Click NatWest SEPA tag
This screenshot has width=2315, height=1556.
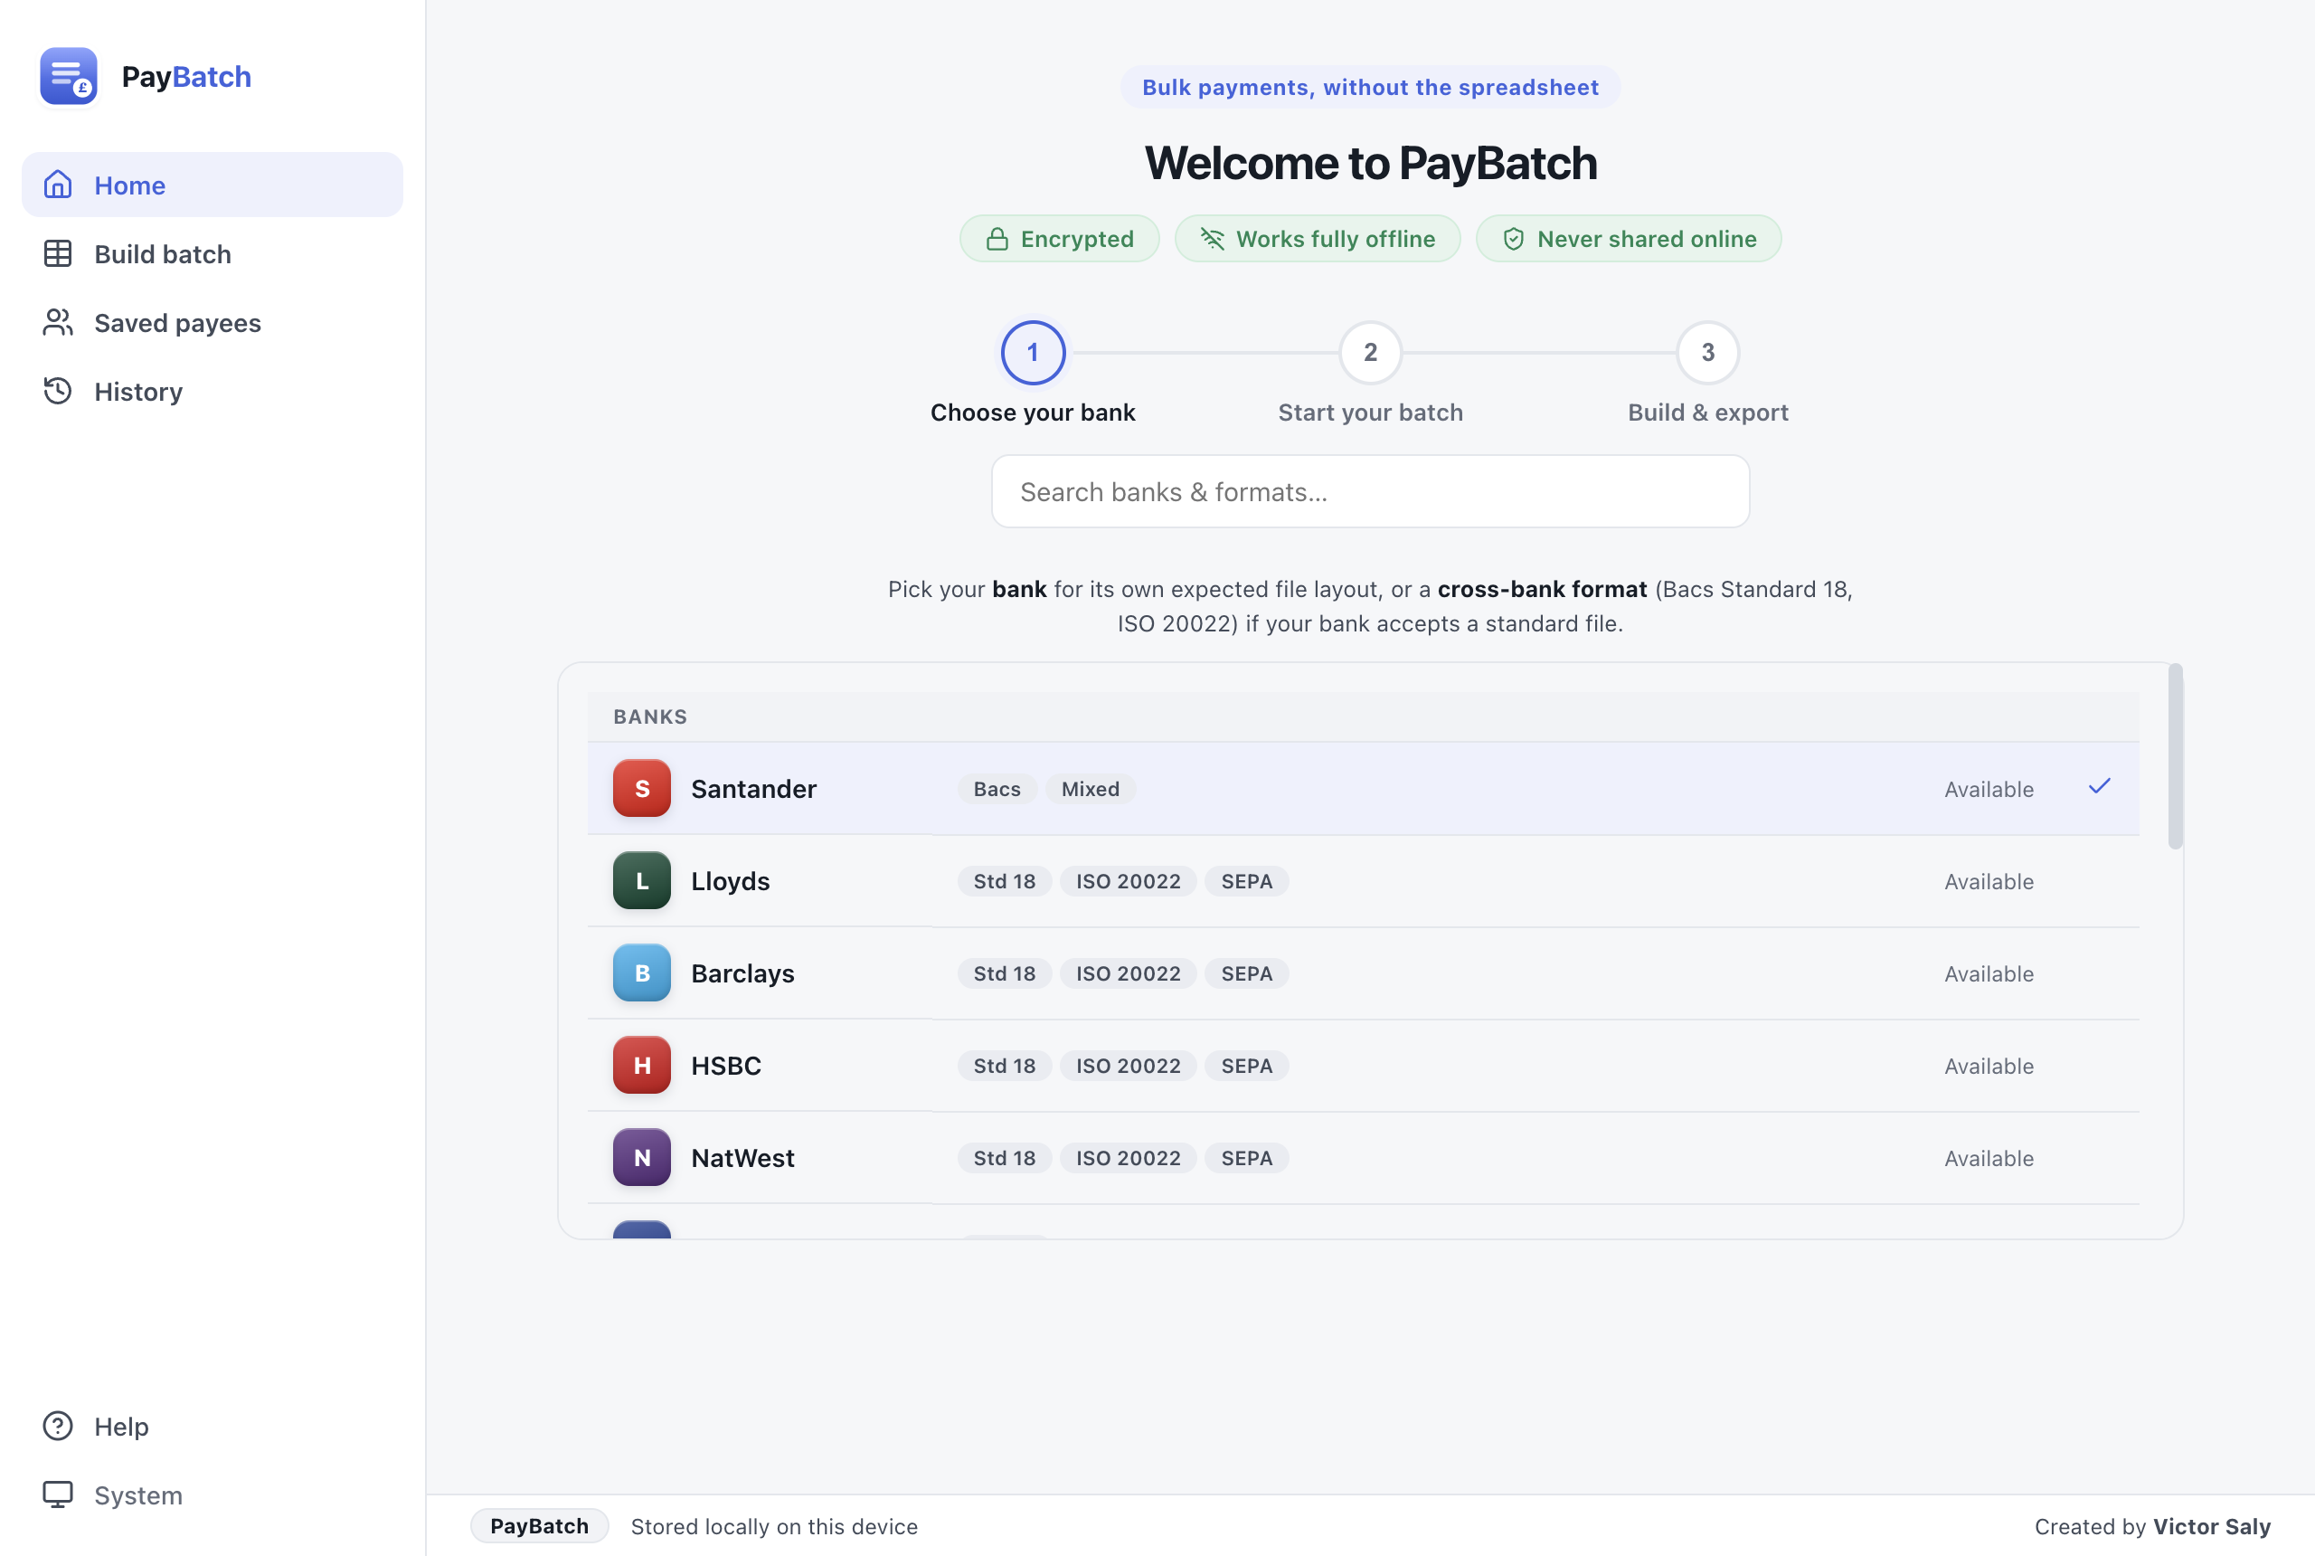(1247, 1158)
